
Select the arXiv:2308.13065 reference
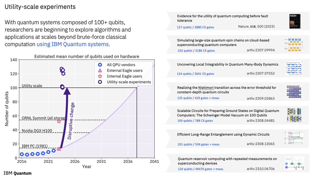point(261,144)
